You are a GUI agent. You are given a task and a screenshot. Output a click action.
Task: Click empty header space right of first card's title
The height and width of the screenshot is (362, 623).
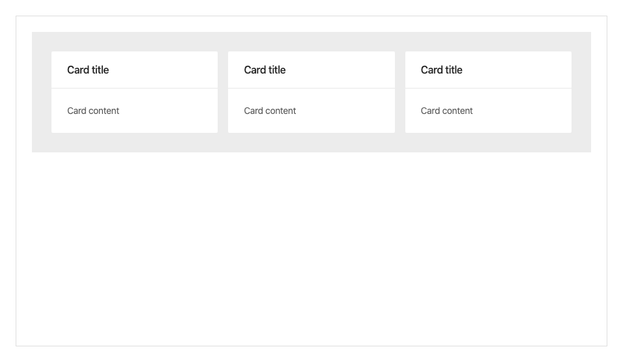169,70
